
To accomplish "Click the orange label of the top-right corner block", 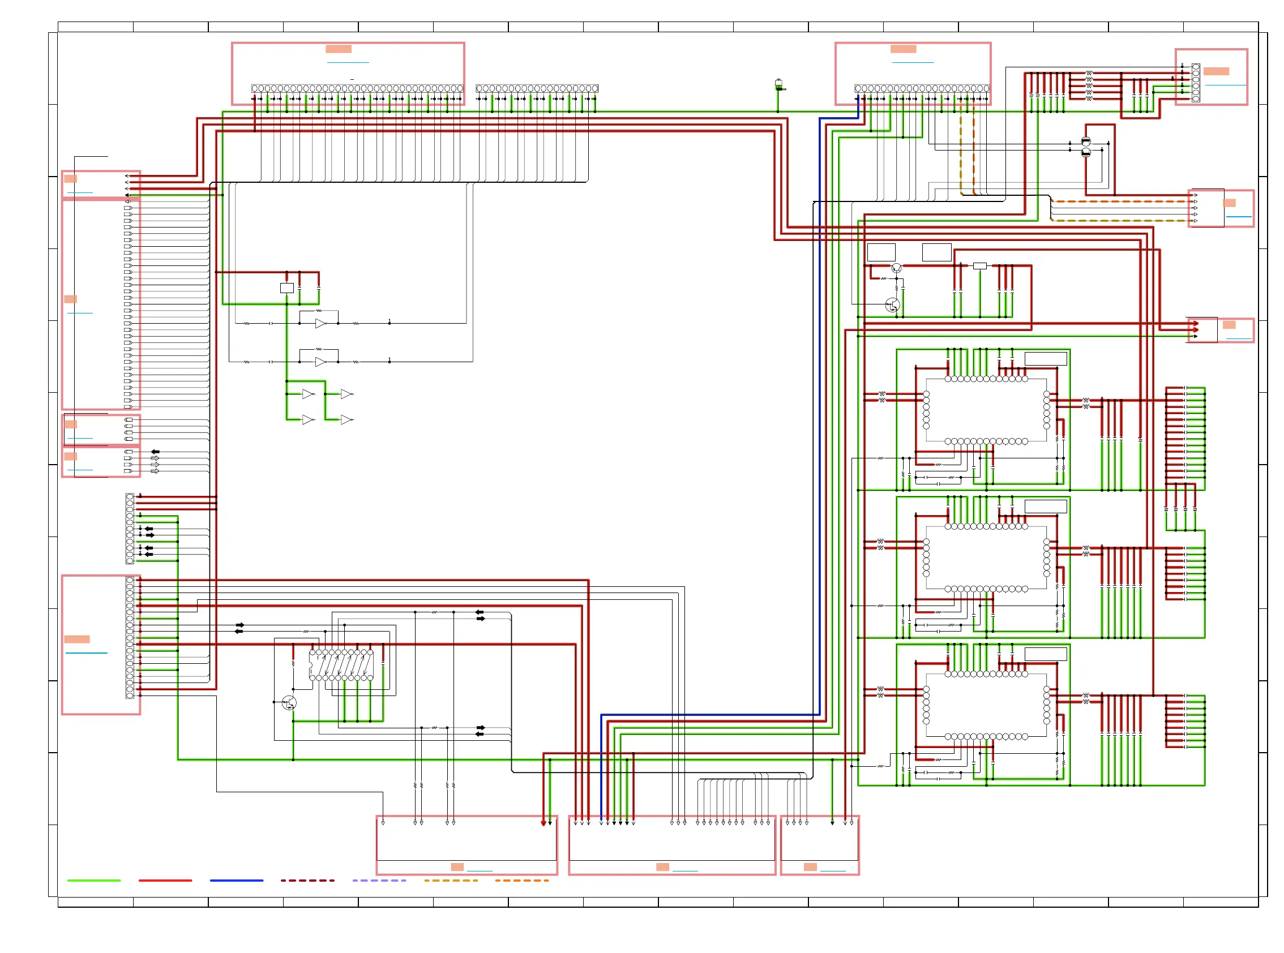I will pyautogui.click(x=1215, y=71).
